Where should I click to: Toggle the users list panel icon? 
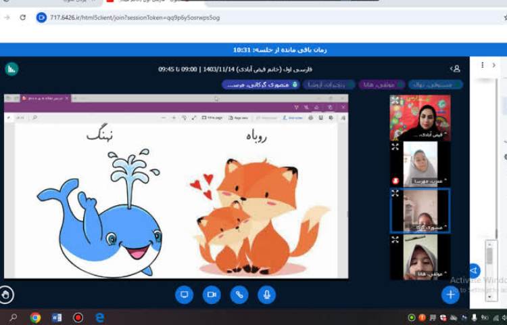click(x=455, y=68)
